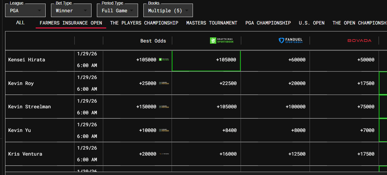The image size is (387, 175).
Task: Click Kevin Yu best odds value +10000
Action: tap(148, 130)
